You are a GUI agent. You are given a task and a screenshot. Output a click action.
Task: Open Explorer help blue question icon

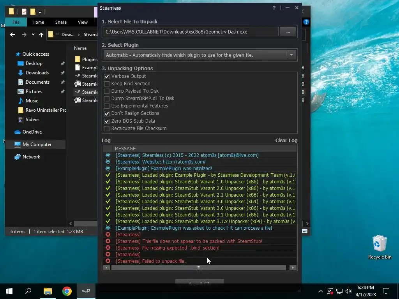[306, 22]
